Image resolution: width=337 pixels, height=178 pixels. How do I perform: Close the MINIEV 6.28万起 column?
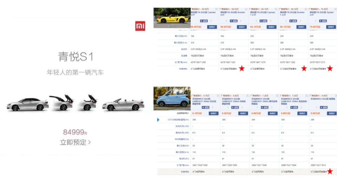point(247,96)
